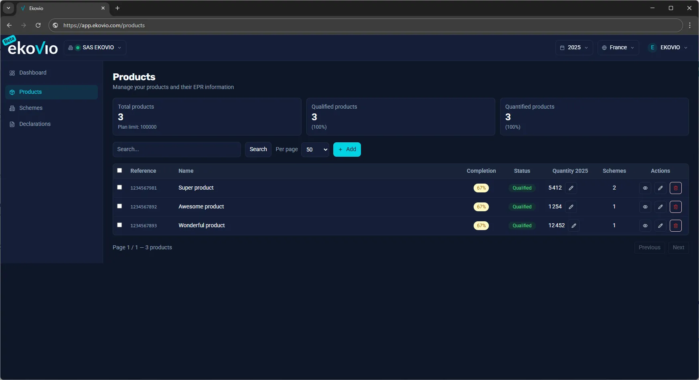699x380 pixels.
Task: Click reference 1234567892
Action: (144, 207)
